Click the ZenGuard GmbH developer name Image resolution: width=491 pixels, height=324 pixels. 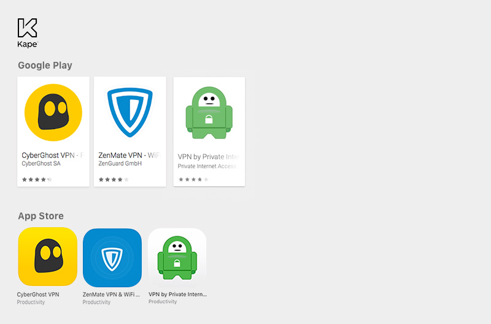120,164
